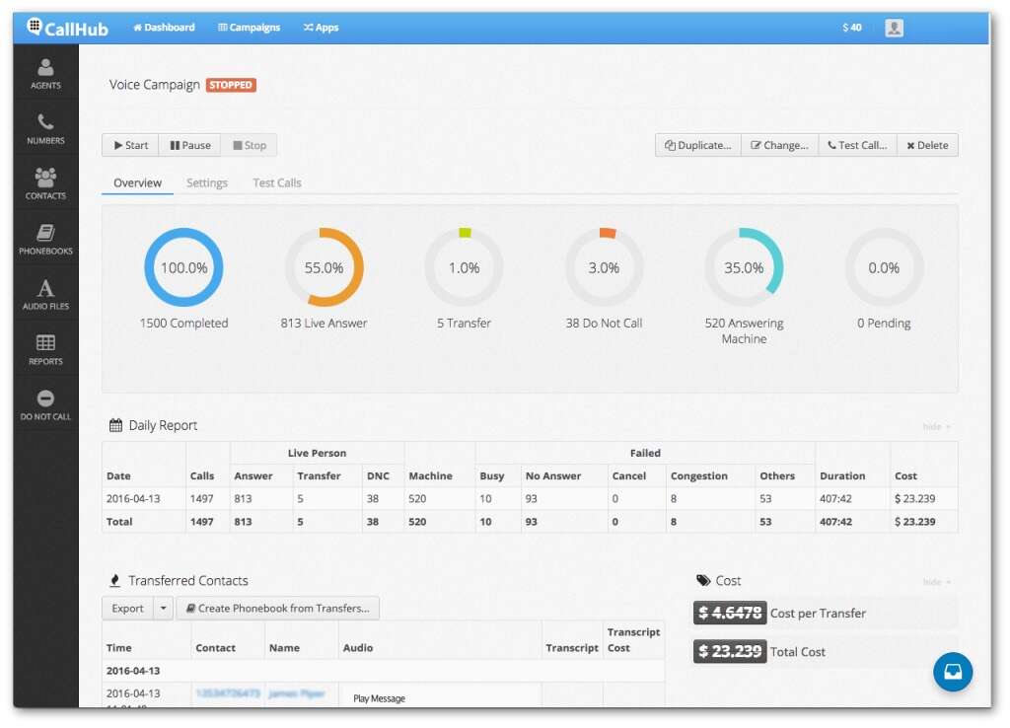The height and width of the screenshot is (728, 1010).
Task: Switch to the Settings tab
Action: pyautogui.click(x=207, y=182)
